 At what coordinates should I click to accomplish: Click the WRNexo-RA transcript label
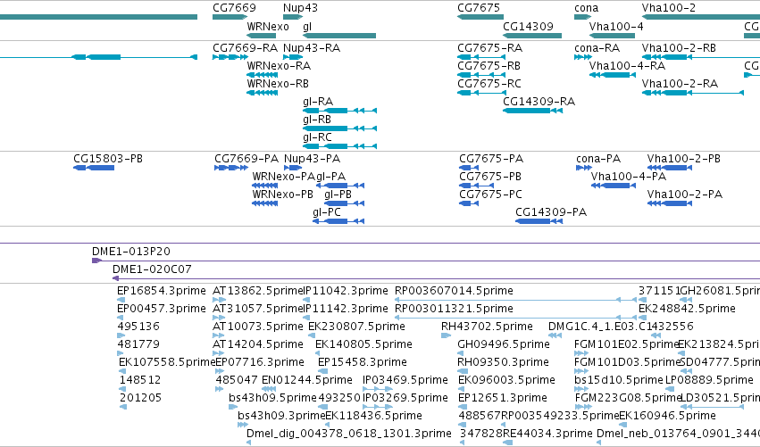(x=279, y=66)
